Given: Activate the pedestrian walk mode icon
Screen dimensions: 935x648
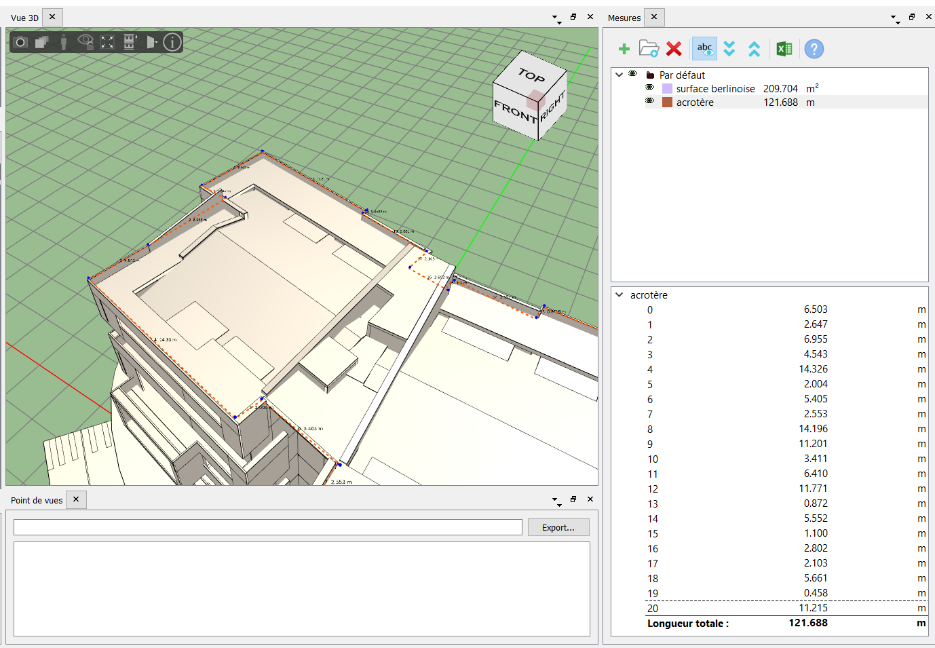Looking at the screenshot, I should 64,43.
